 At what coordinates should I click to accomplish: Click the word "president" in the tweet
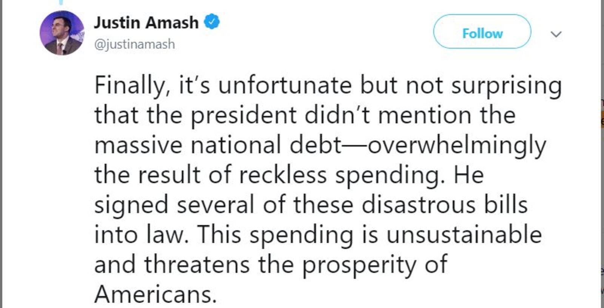click(x=243, y=116)
